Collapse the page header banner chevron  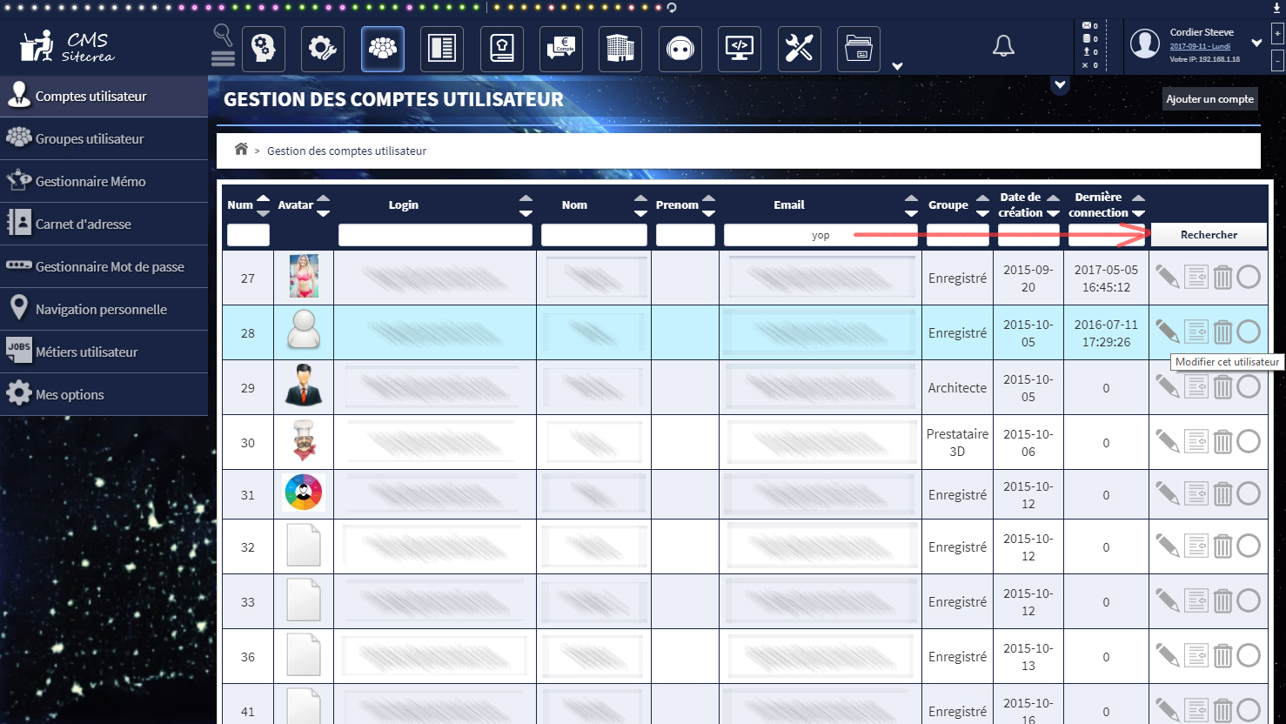tap(1060, 85)
